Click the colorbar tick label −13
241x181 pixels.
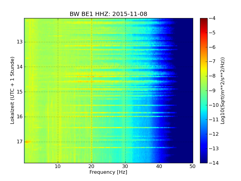[214, 148]
